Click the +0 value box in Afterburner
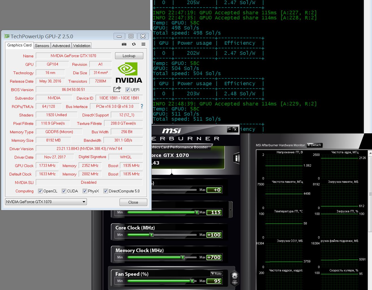372x290 pixels. (x=214, y=190)
